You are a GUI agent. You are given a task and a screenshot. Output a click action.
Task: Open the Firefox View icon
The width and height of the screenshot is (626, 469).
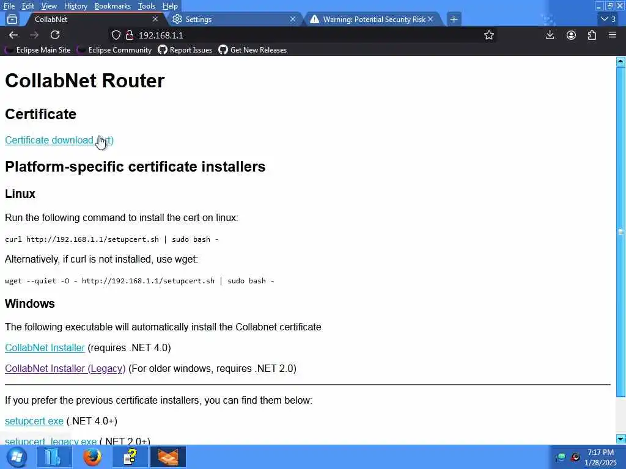[12, 19]
